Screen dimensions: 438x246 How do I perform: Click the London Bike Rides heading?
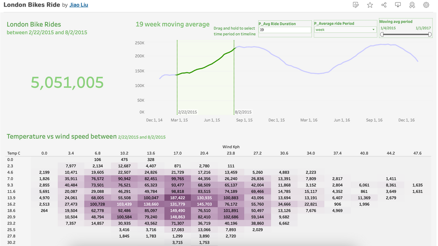tap(34, 24)
